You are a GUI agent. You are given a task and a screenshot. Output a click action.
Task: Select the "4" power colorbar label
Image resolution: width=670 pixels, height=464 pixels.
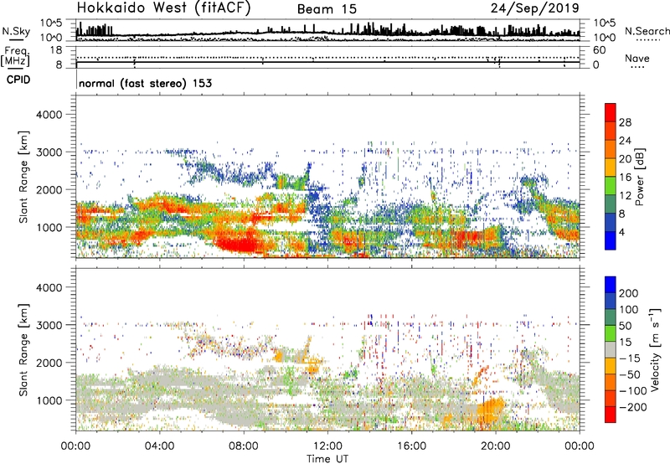pos(621,232)
